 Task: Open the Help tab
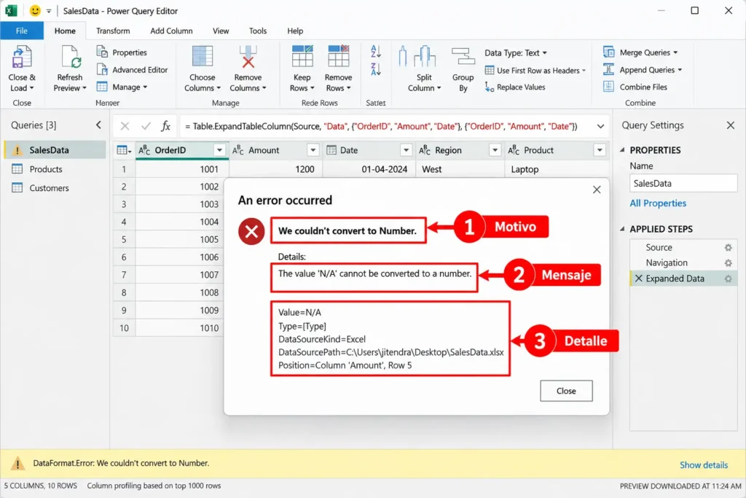pos(295,31)
